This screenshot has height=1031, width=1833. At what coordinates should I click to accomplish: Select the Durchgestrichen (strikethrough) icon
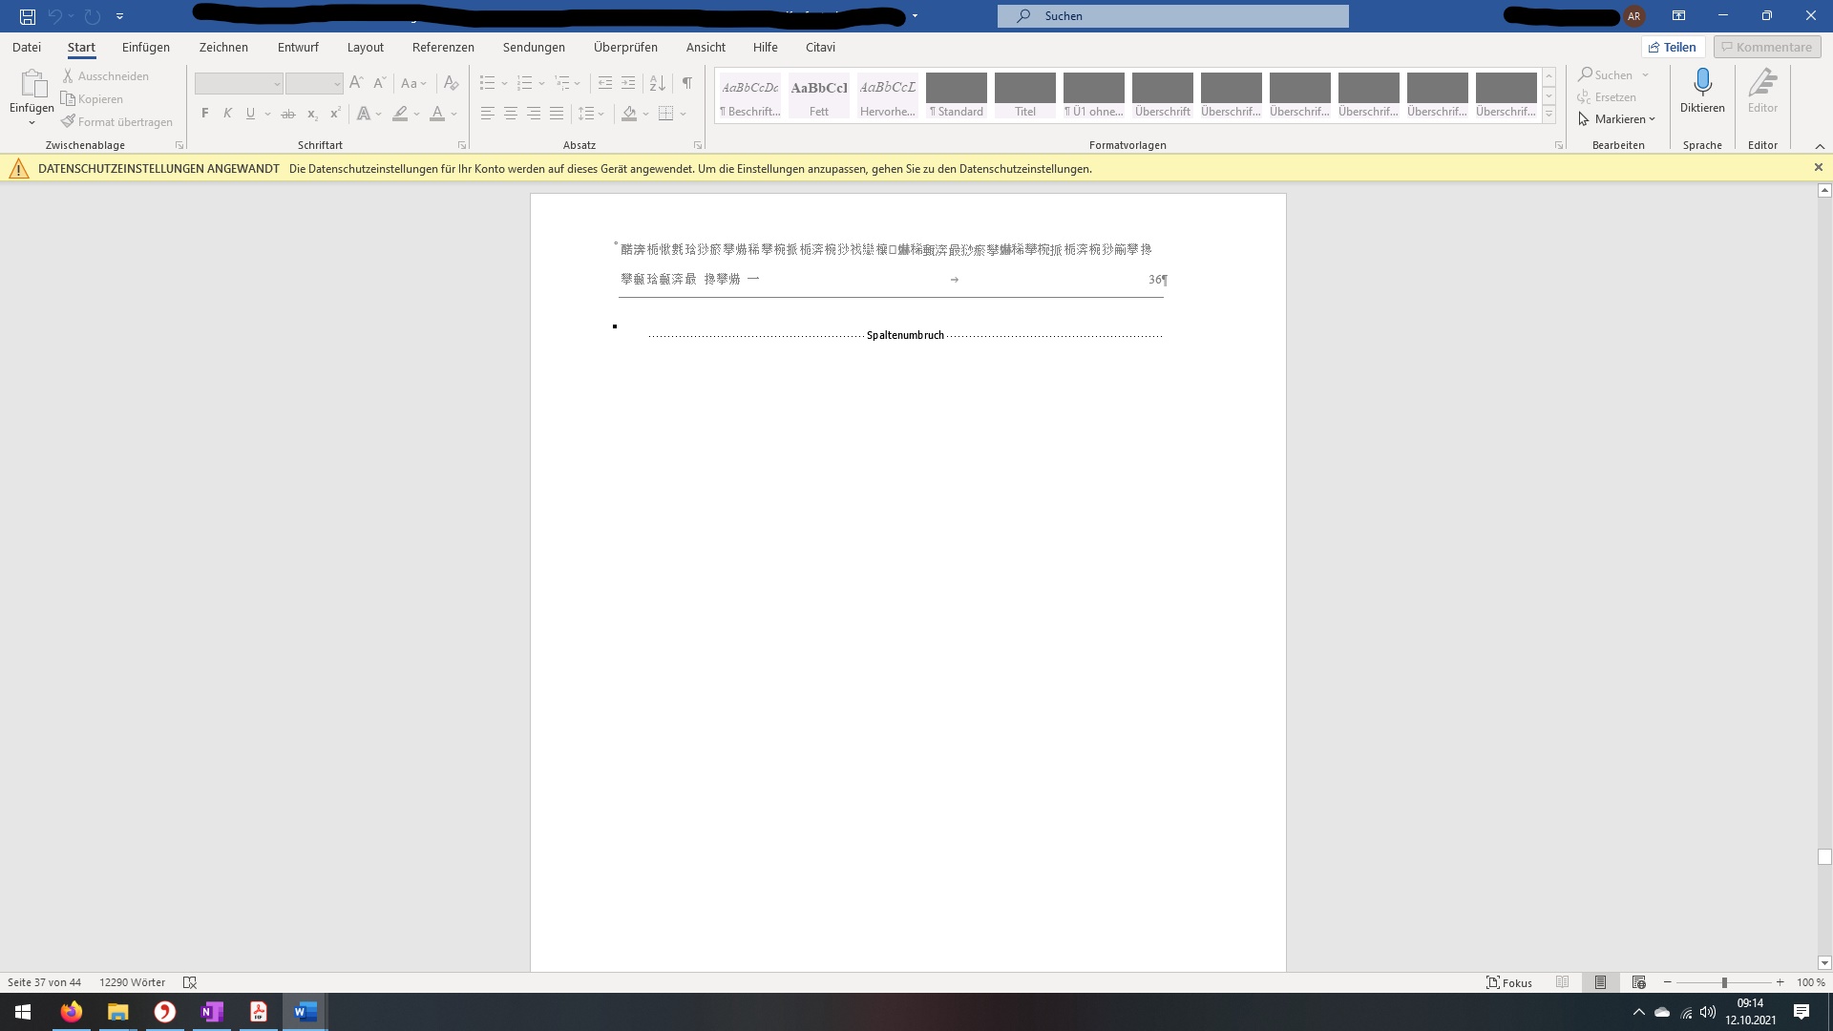[x=288, y=114]
